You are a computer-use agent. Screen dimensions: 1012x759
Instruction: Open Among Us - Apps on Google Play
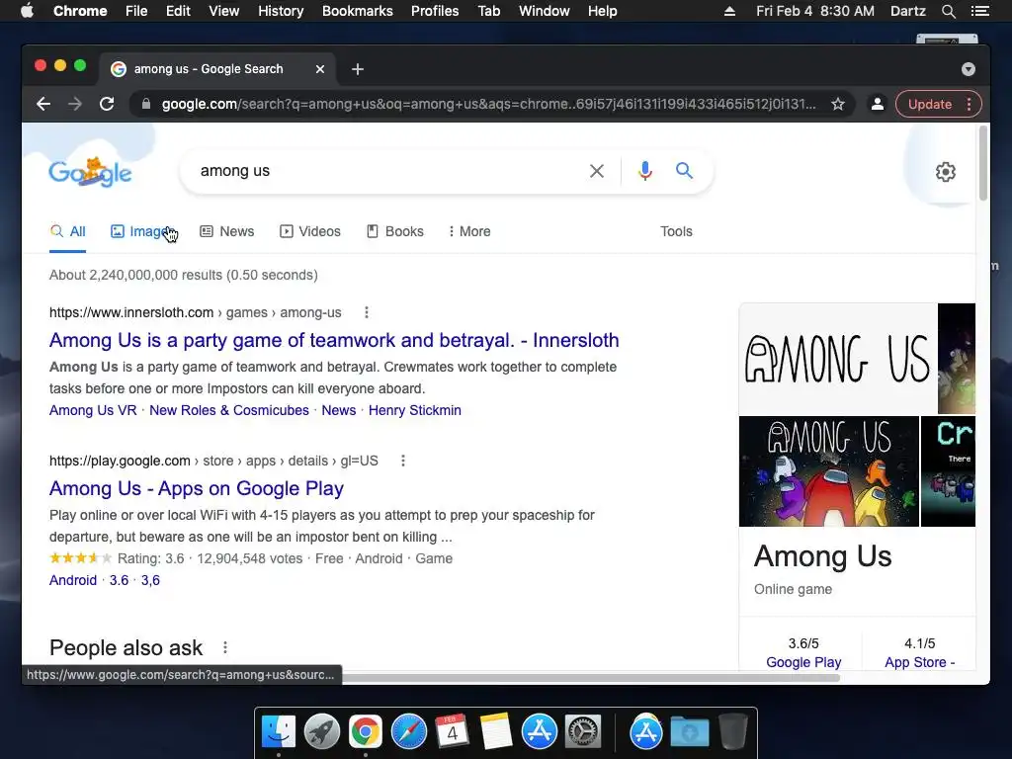[197, 488]
